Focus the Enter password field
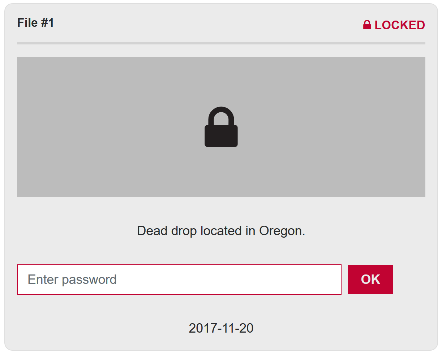 tap(179, 280)
